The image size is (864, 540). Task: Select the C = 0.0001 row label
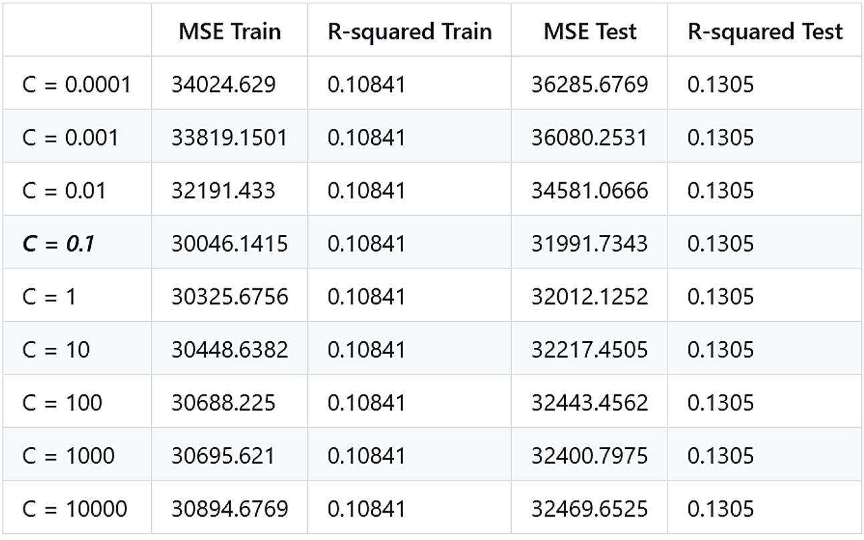[76, 84]
